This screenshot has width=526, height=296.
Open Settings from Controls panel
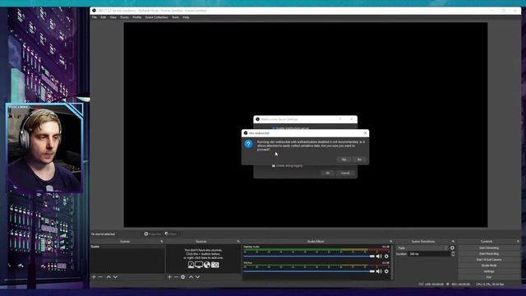click(x=489, y=271)
